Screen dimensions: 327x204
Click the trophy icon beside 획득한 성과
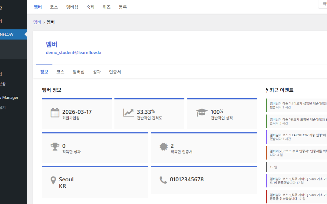tap(55, 147)
